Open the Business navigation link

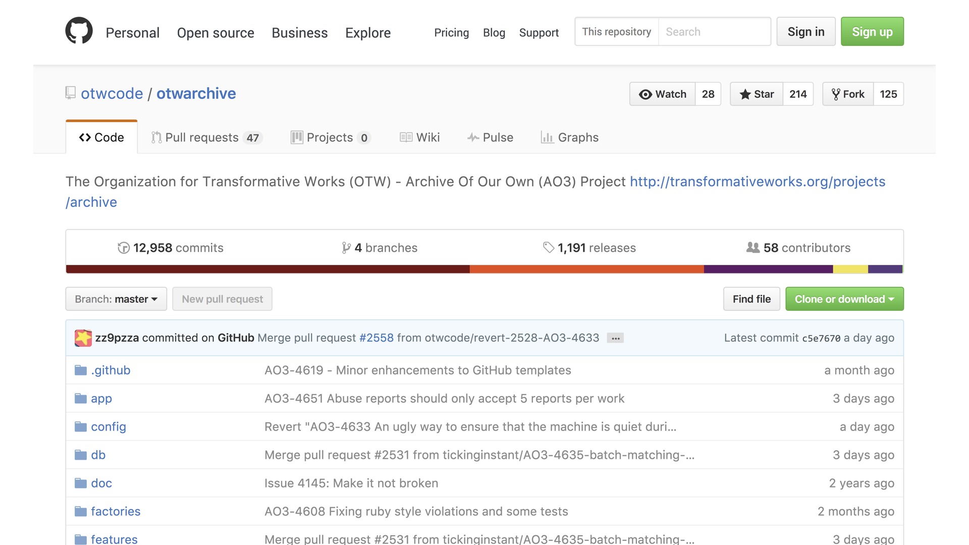tap(300, 33)
